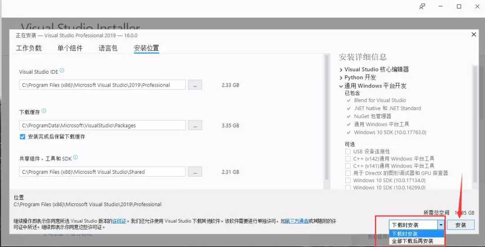
Task: Click the feedback icon in the title bar
Action: 422,6
